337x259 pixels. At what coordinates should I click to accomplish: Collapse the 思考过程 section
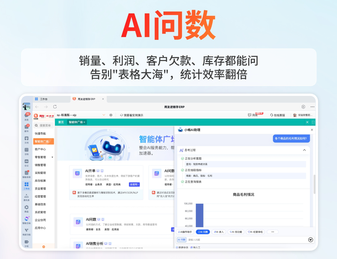click(305, 150)
